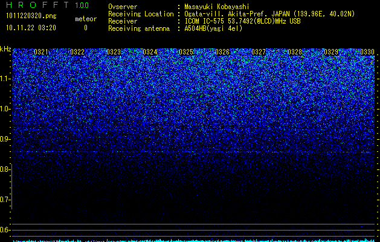The image size is (380, 242).
Task: Click the 0.8 frequency axis label
Action: click(5, 169)
